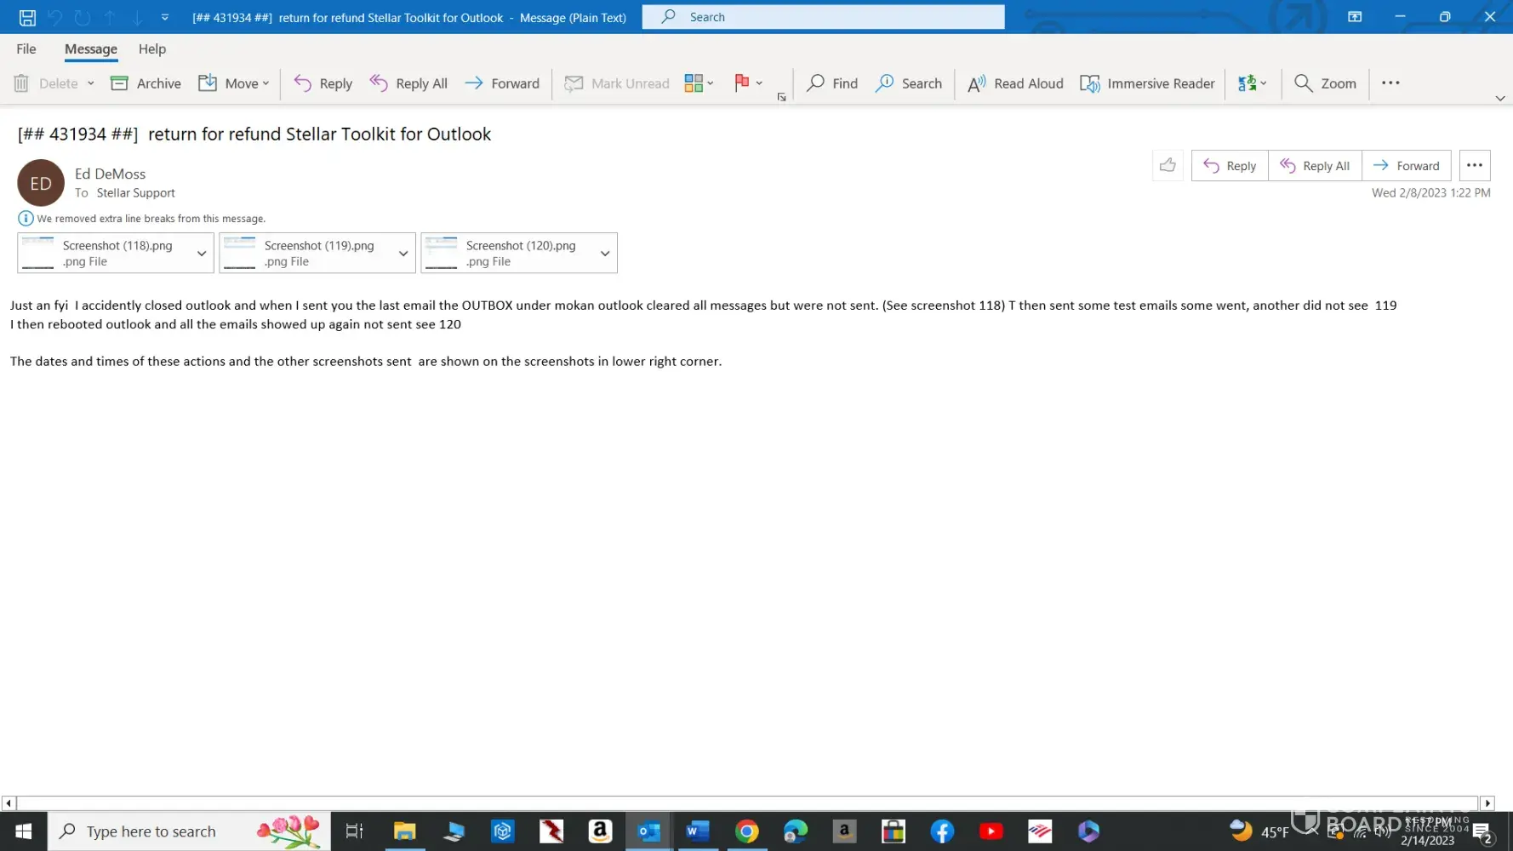Open Google Chrome from the taskbar

click(747, 831)
